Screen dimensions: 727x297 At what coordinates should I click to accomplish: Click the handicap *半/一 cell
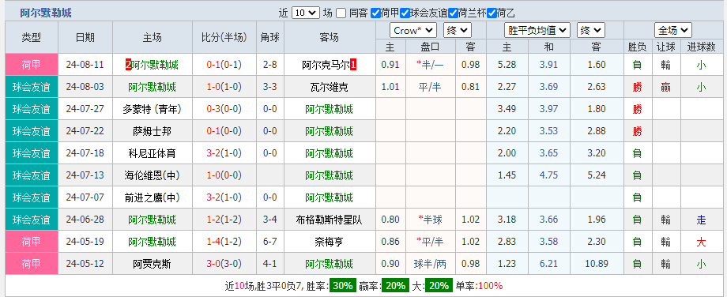[x=430, y=65]
